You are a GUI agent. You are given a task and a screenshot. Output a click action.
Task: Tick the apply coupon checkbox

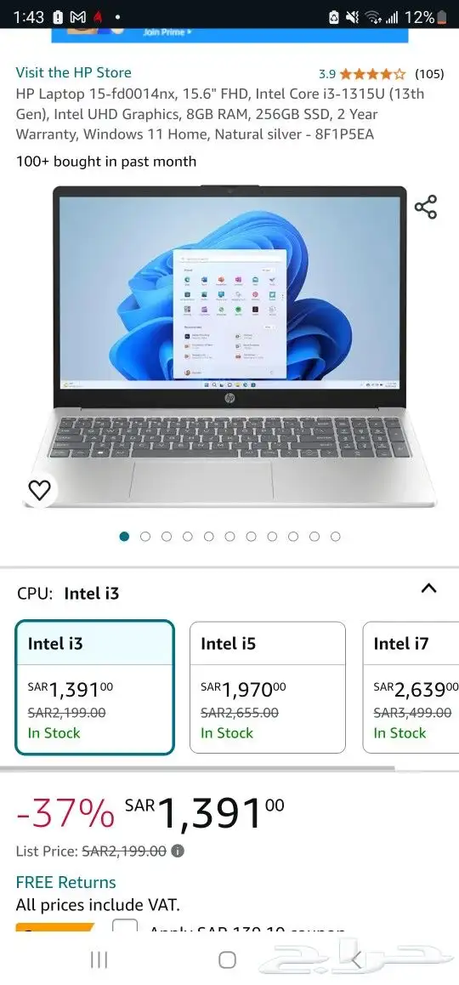click(x=124, y=927)
